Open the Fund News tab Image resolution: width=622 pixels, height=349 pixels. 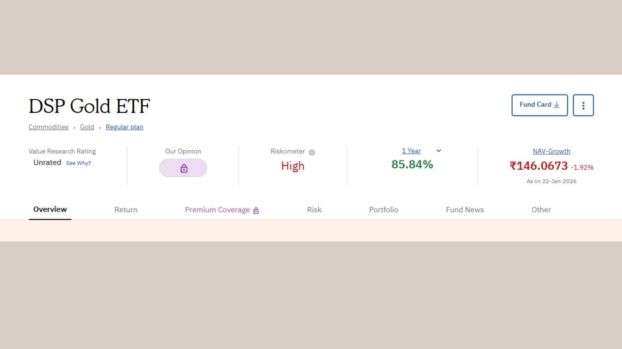click(465, 210)
